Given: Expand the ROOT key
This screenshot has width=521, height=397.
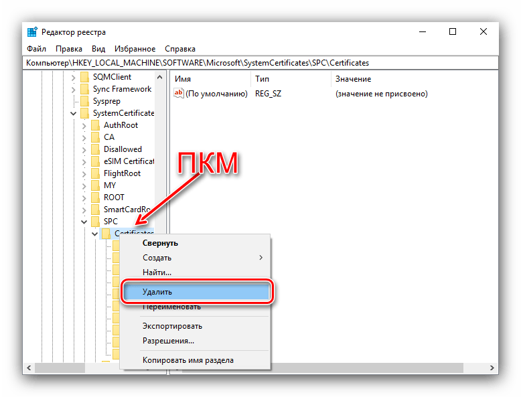Looking at the screenshot, I should click(84, 198).
